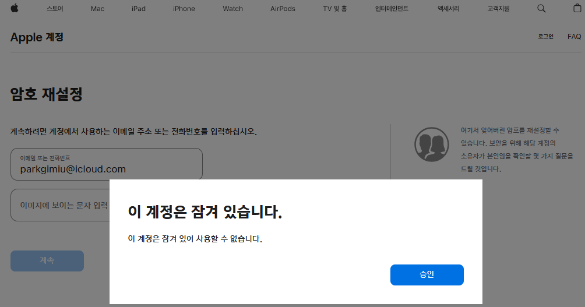
Task: Open the TV 및 홈 menu
Action: tap(335, 9)
